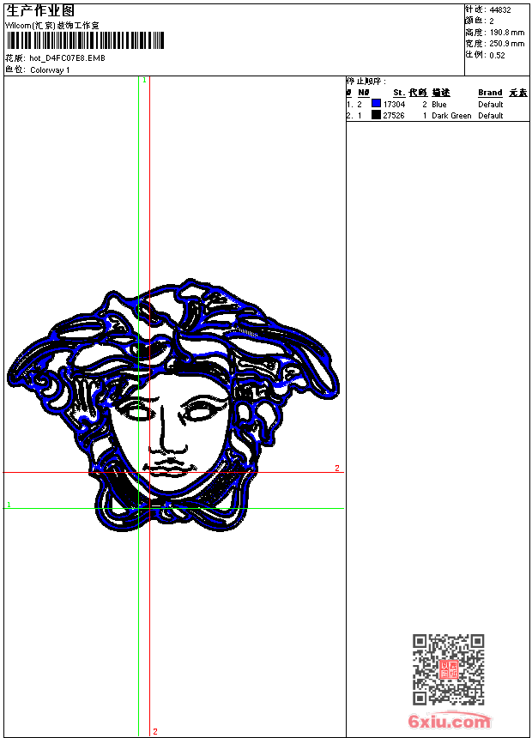Screen dimensions: 532x738
Task: Select the Colorway 1 label
Action: 50,70
